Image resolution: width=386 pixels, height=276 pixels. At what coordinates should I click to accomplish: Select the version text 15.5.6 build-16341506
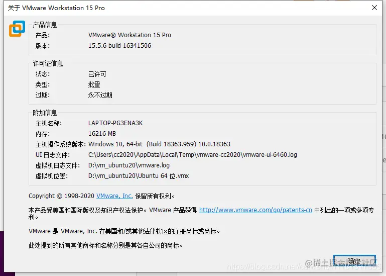[x=119, y=46]
